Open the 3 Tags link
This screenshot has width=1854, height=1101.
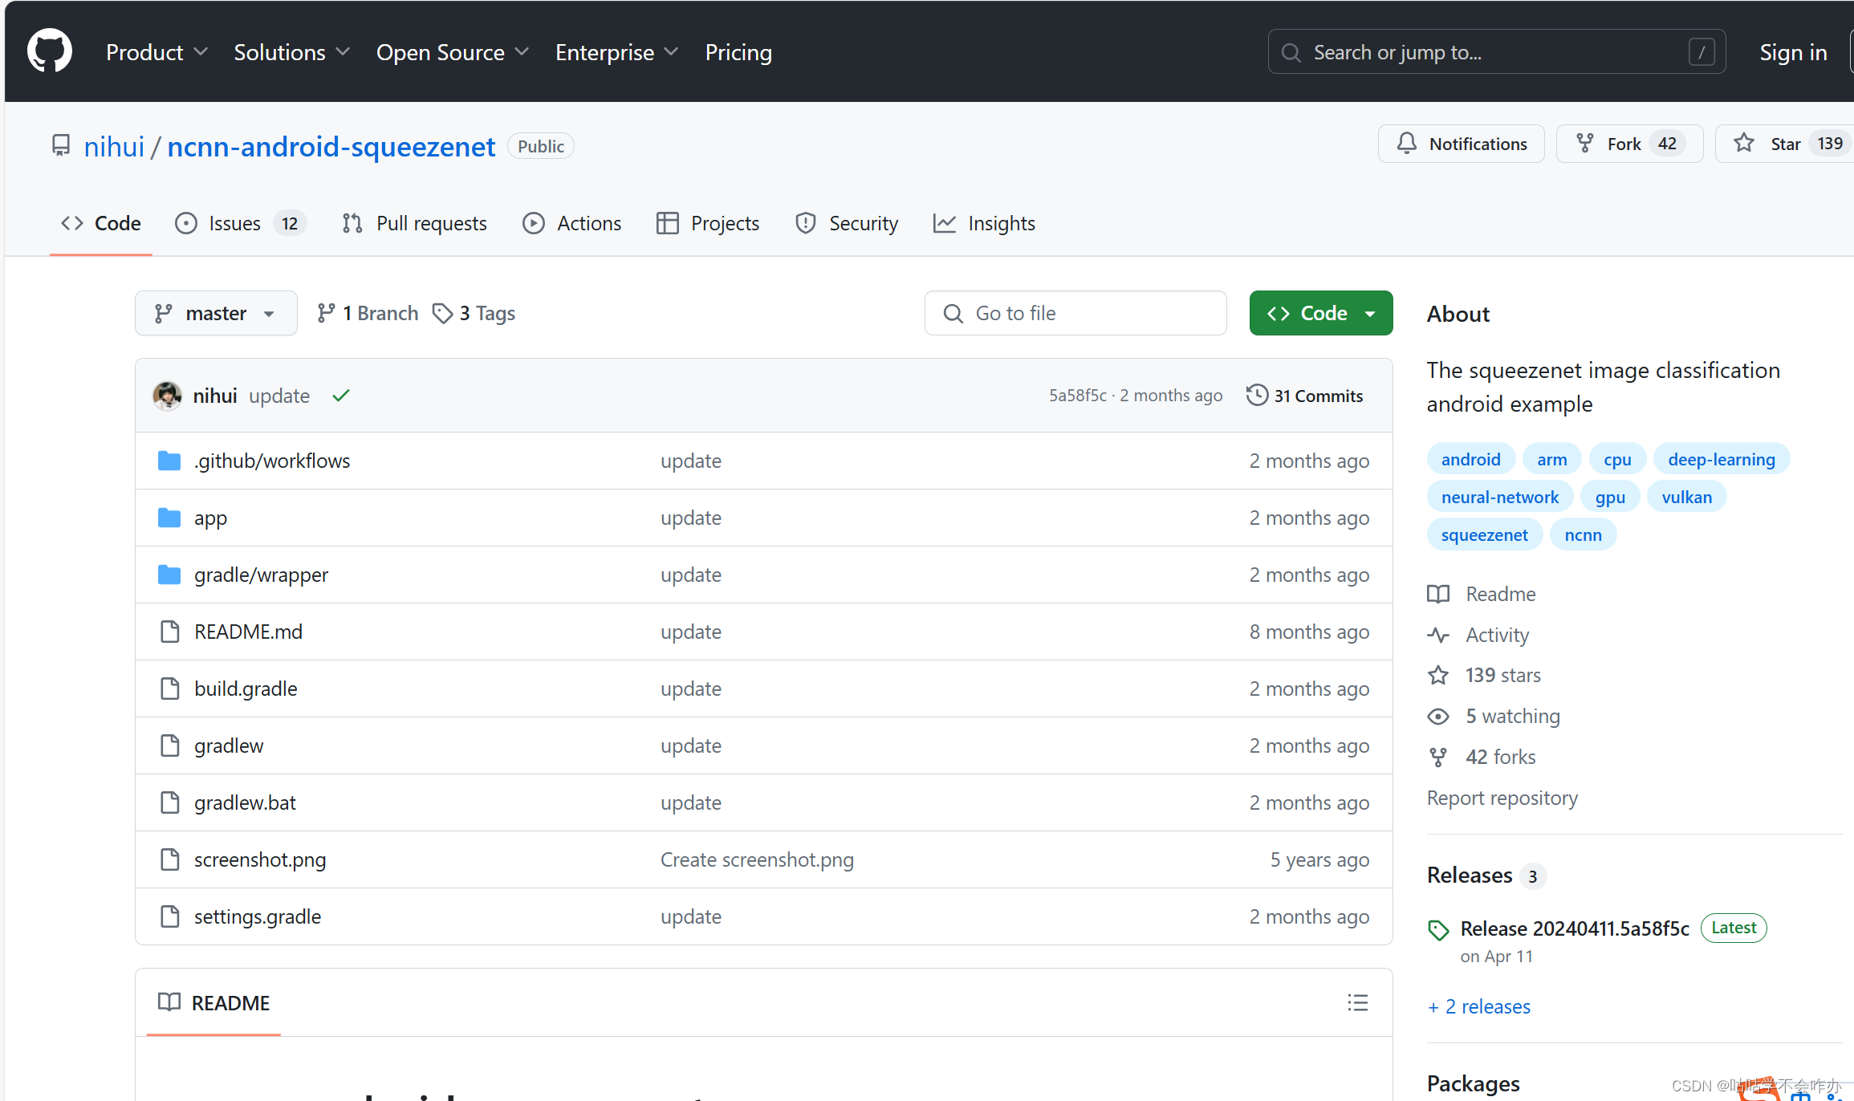474,313
